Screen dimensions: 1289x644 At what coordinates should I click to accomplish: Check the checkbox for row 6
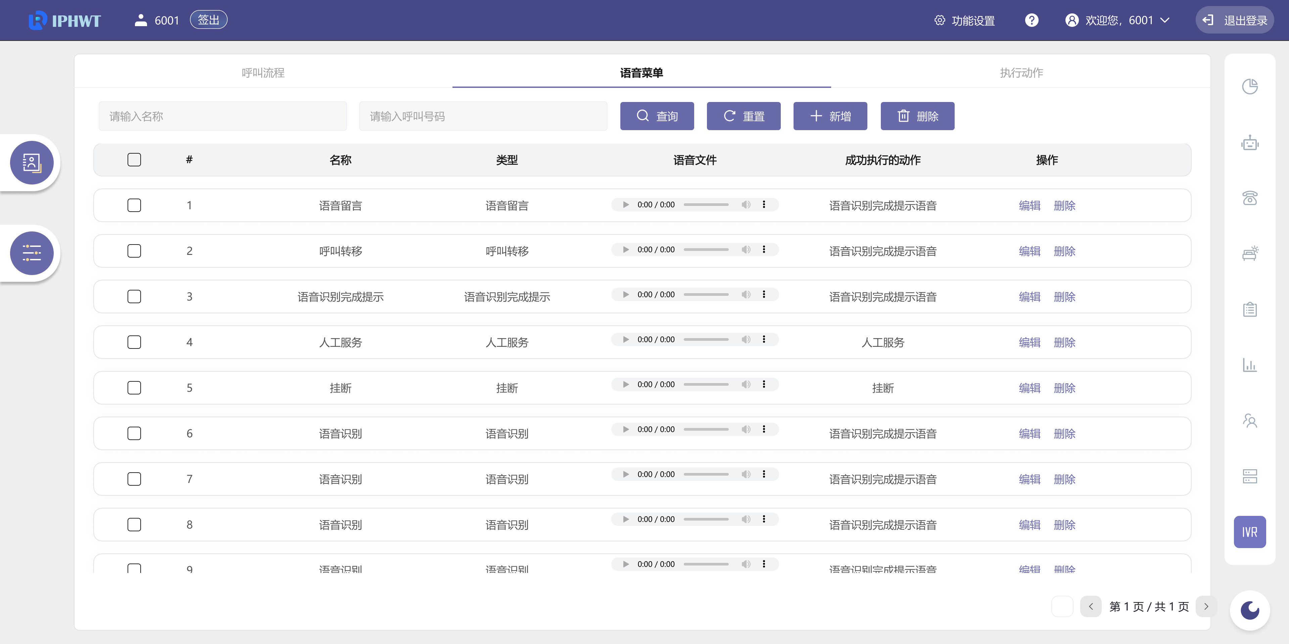[x=134, y=433]
